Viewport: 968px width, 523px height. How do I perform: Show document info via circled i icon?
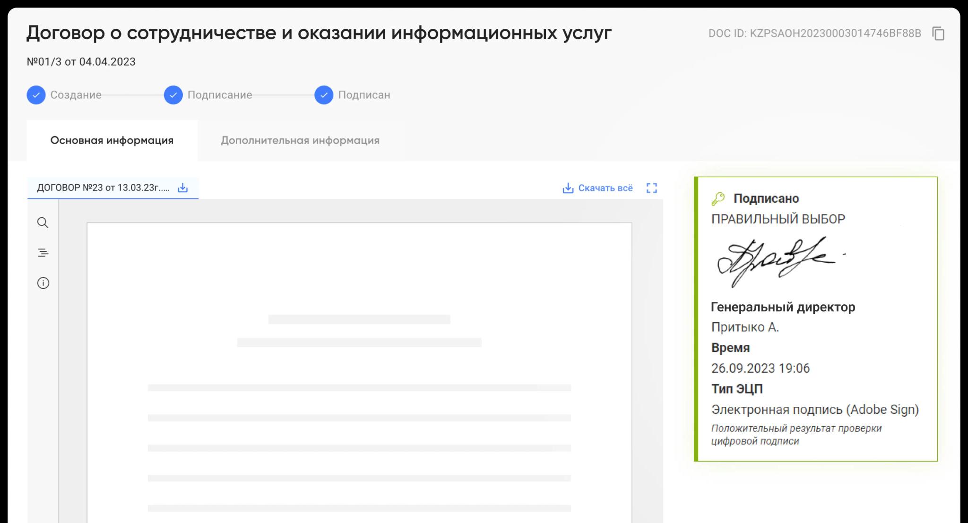coord(43,283)
